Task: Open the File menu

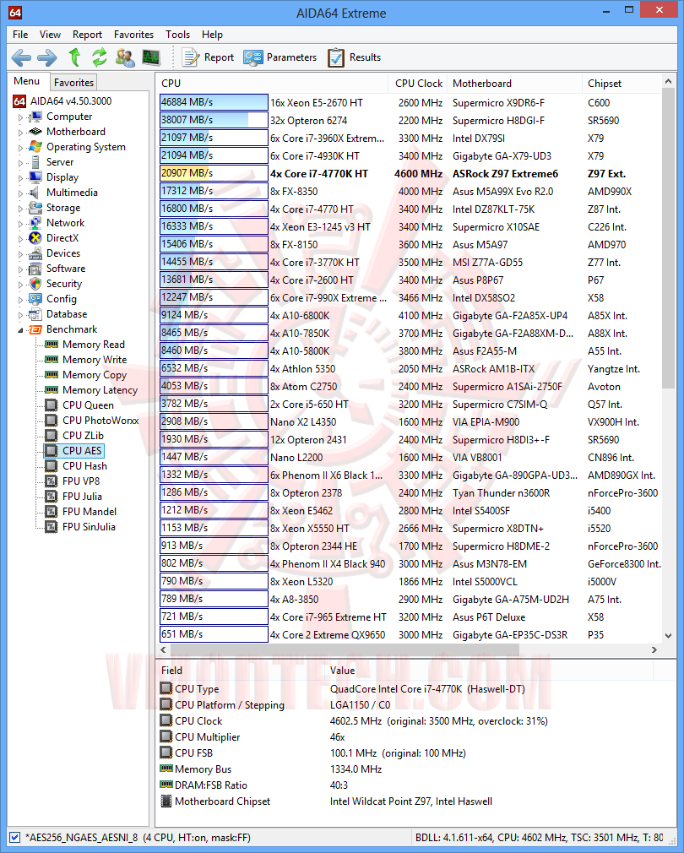Action: [20, 35]
